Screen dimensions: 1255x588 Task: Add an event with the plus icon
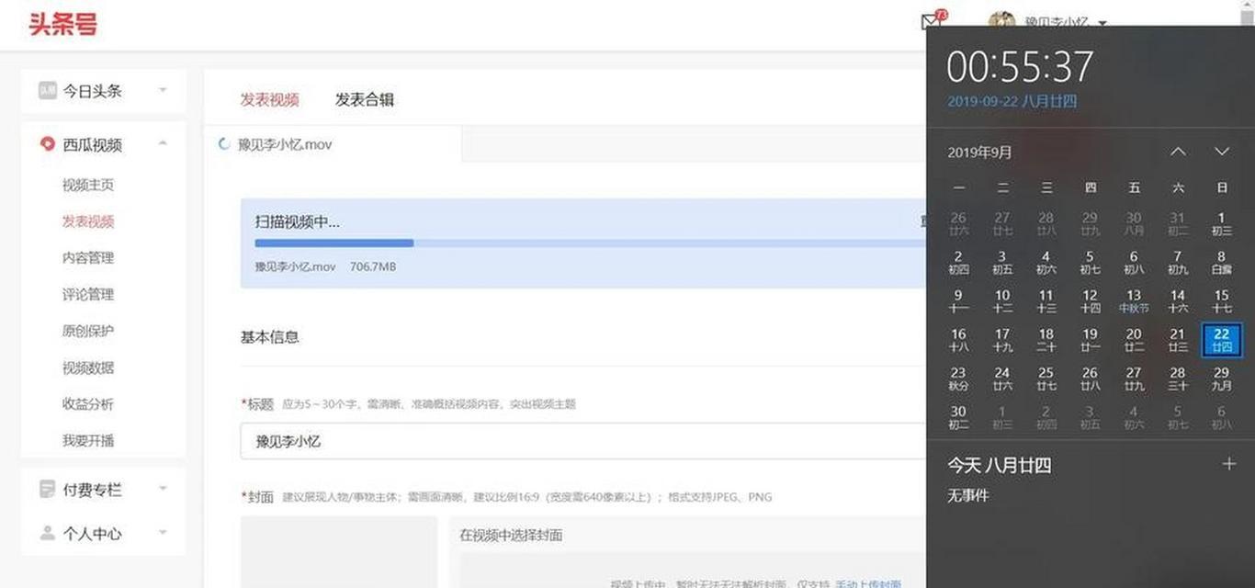[1229, 464]
